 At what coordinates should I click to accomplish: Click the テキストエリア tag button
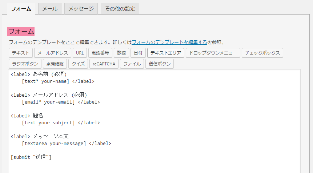tap(166, 53)
